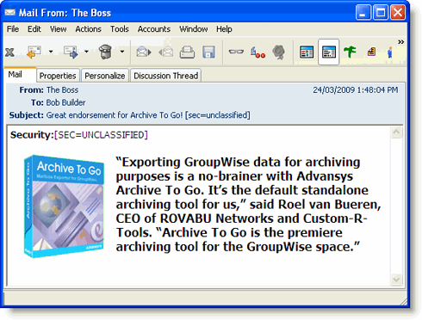Switch to the Discussion Thread tab

(x=166, y=76)
